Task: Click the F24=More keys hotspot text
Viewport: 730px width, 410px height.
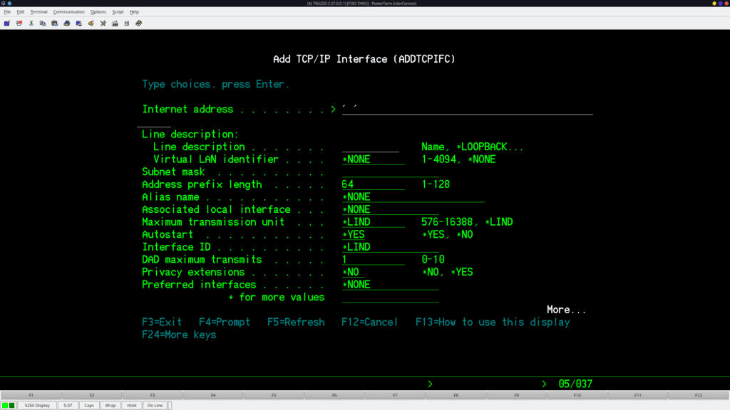Action: [x=179, y=335]
